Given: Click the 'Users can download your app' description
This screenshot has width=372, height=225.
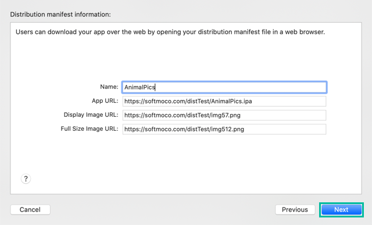Looking at the screenshot, I should (x=170, y=32).
